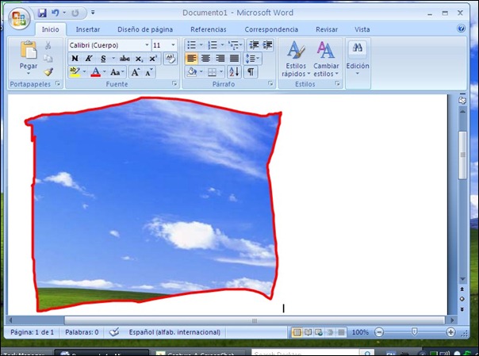The image size is (479, 356).
Task: Click the Copy icon in Portapapeles
Action: point(48,59)
